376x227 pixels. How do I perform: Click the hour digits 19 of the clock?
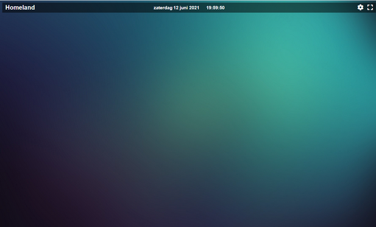pyautogui.click(x=208, y=8)
